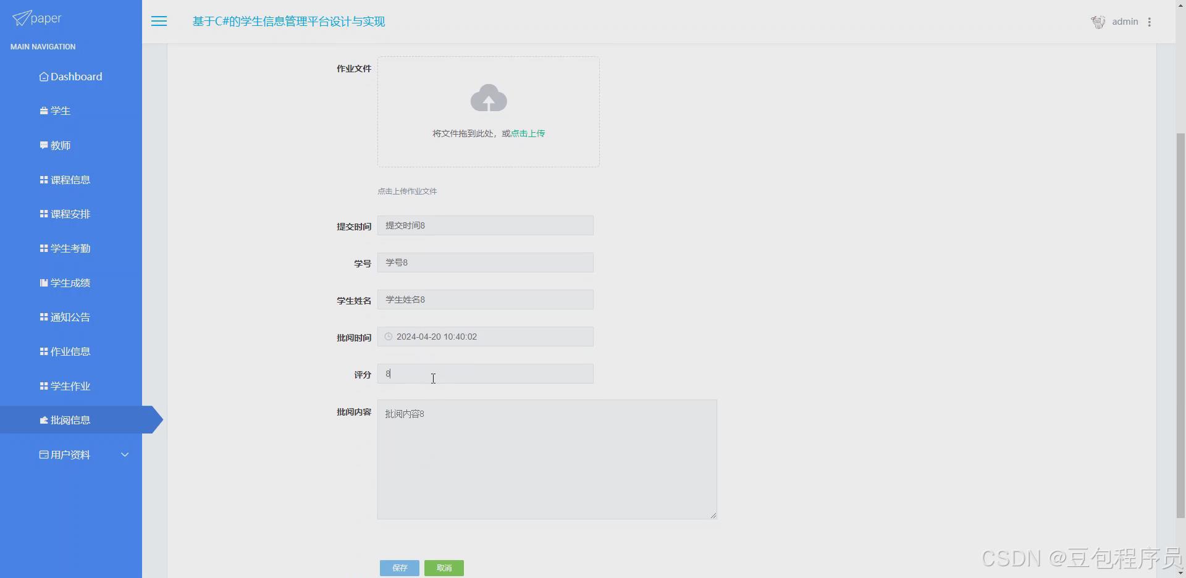
Task: Open the Dashboard via its home icon
Action: point(43,77)
